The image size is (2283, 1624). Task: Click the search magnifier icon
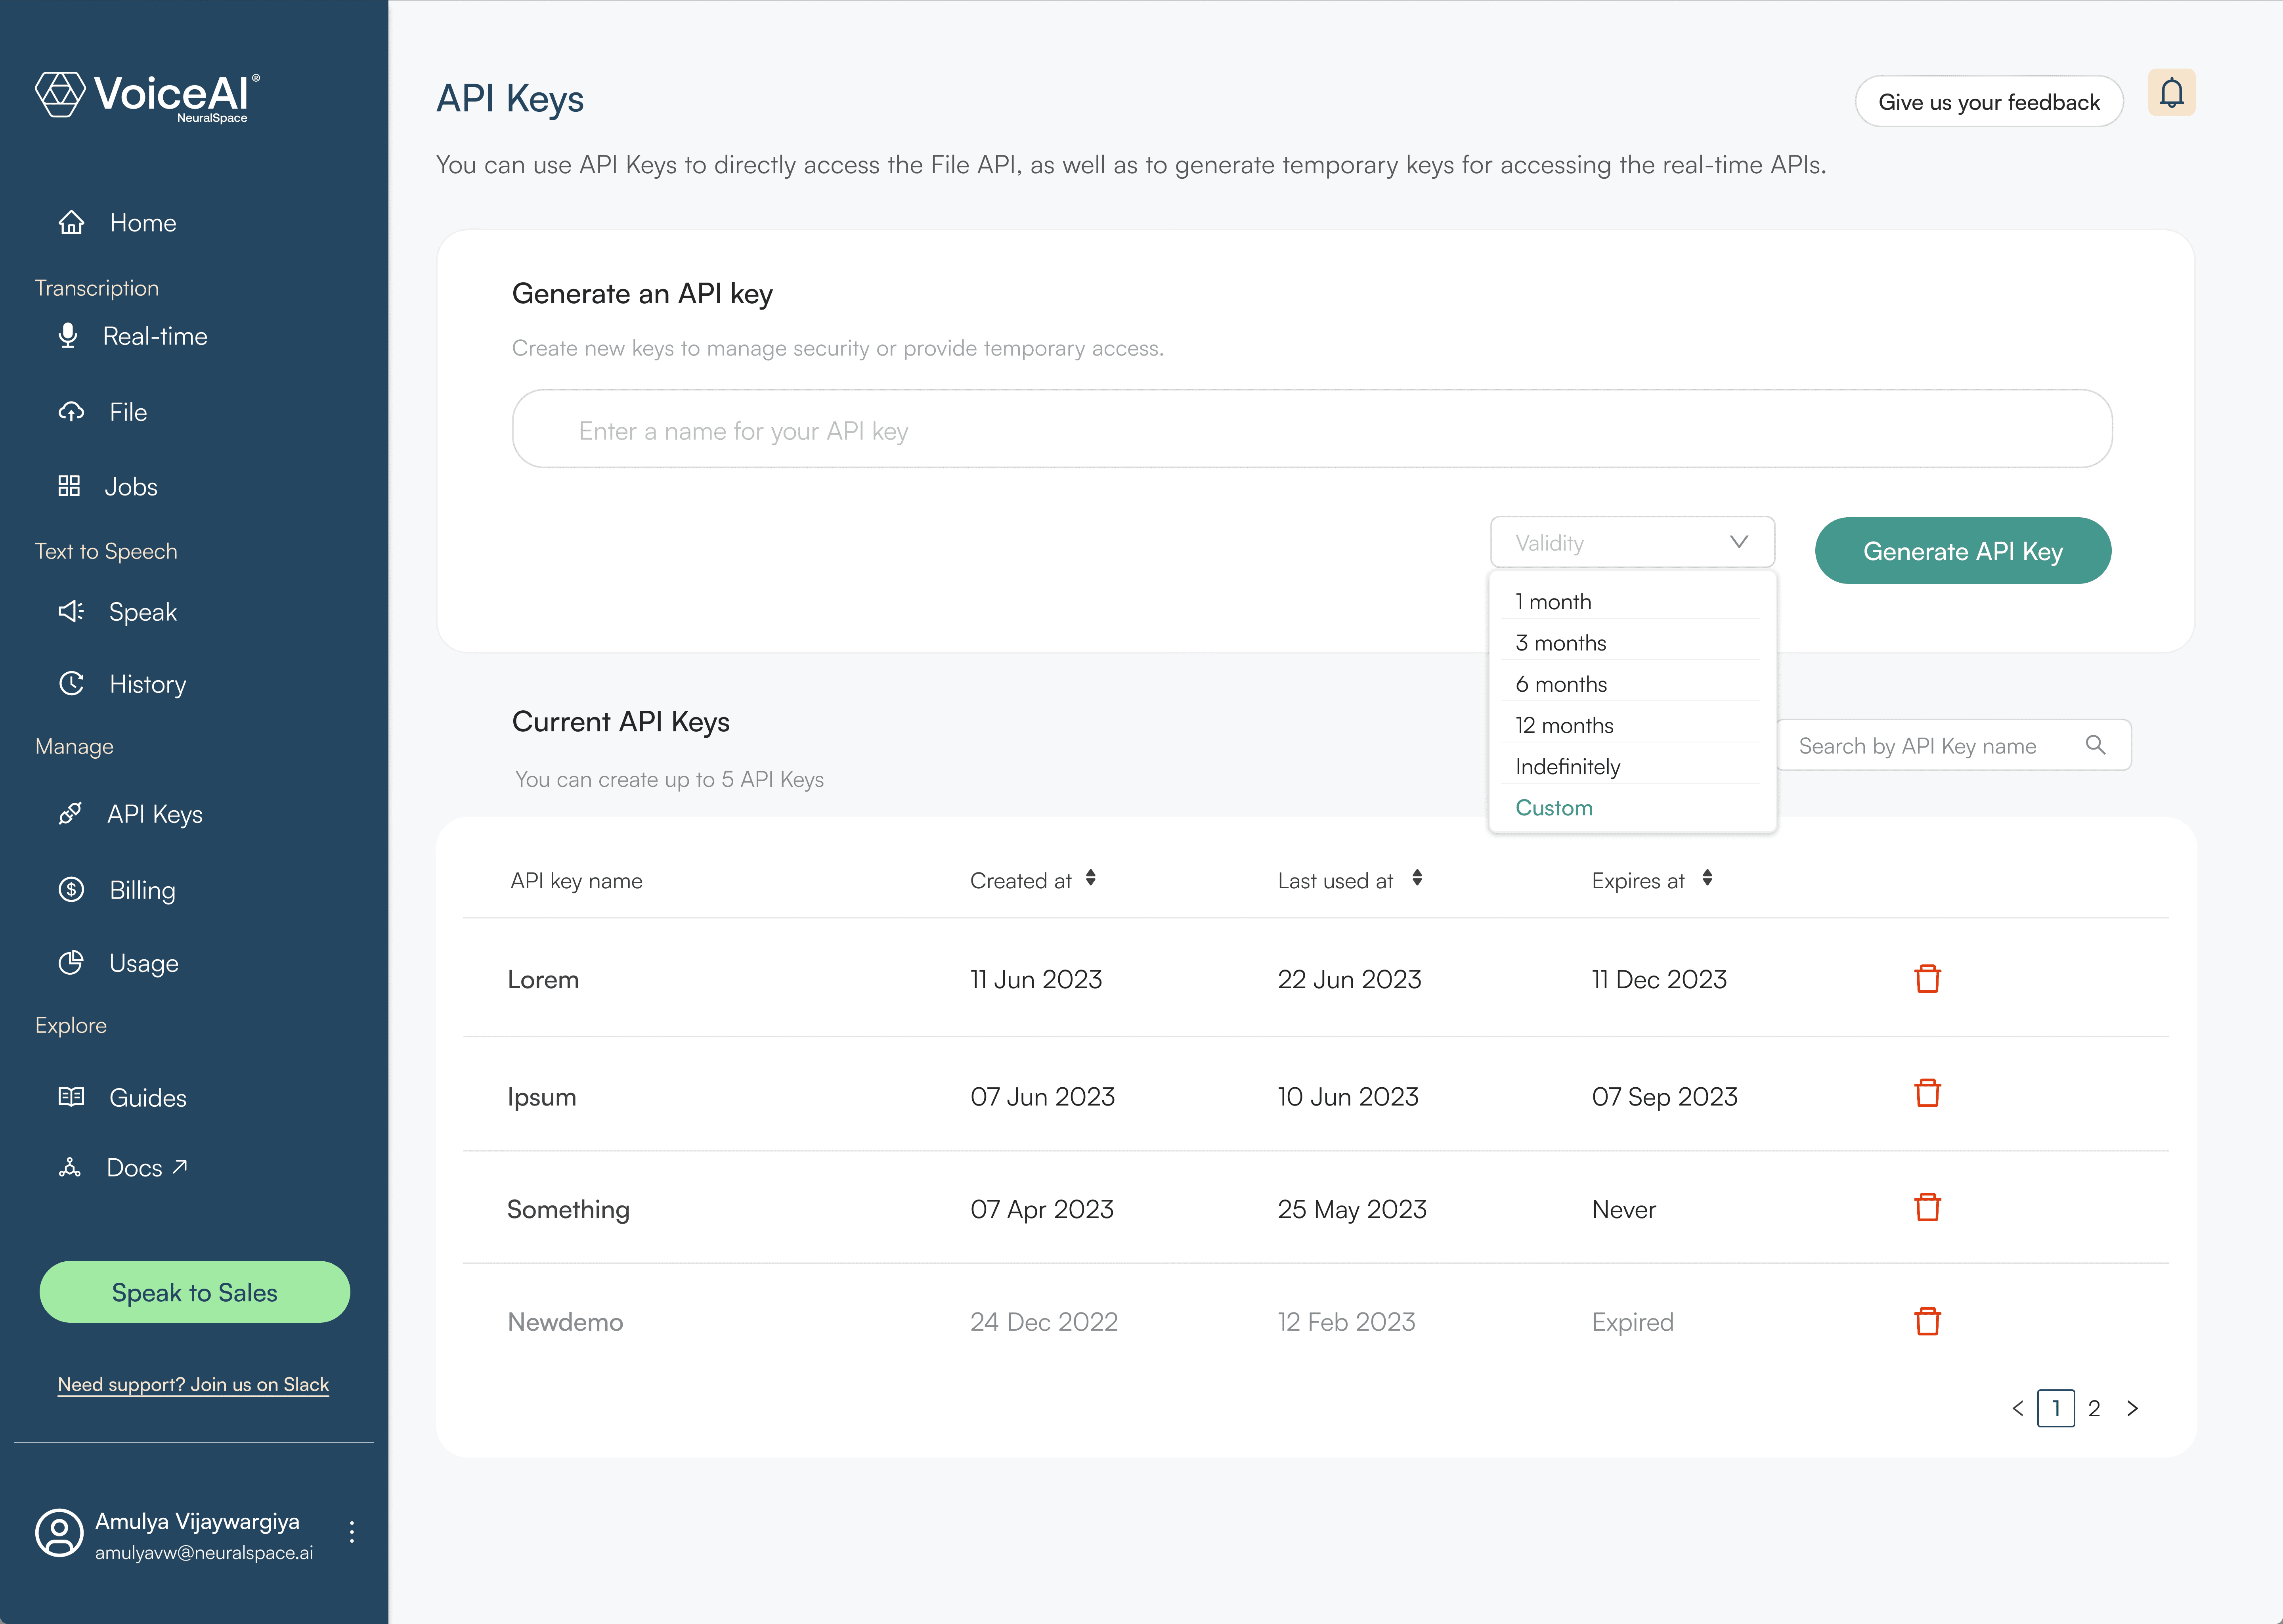pyautogui.click(x=2095, y=745)
